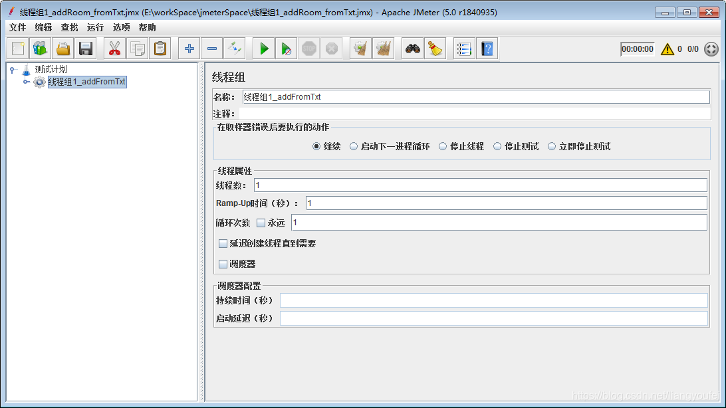Image resolution: width=726 pixels, height=408 pixels.
Task: Click the Stop icon in toolbar
Action: (309, 49)
